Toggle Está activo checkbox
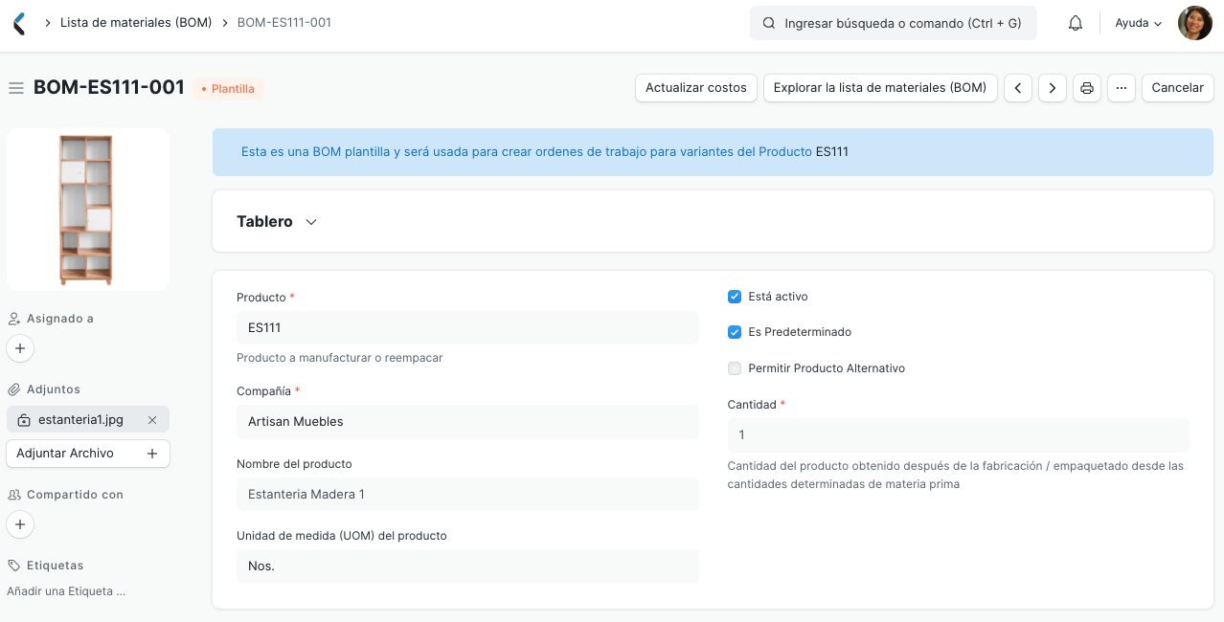 pos(735,297)
